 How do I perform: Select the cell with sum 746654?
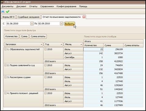pos(113,65)
